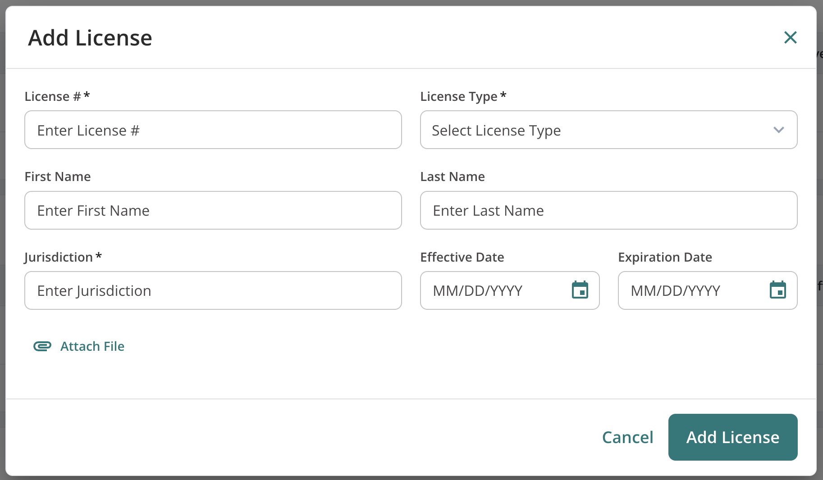
Task: Open the Expiration Date calendar picker
Action: coord(777,290)
